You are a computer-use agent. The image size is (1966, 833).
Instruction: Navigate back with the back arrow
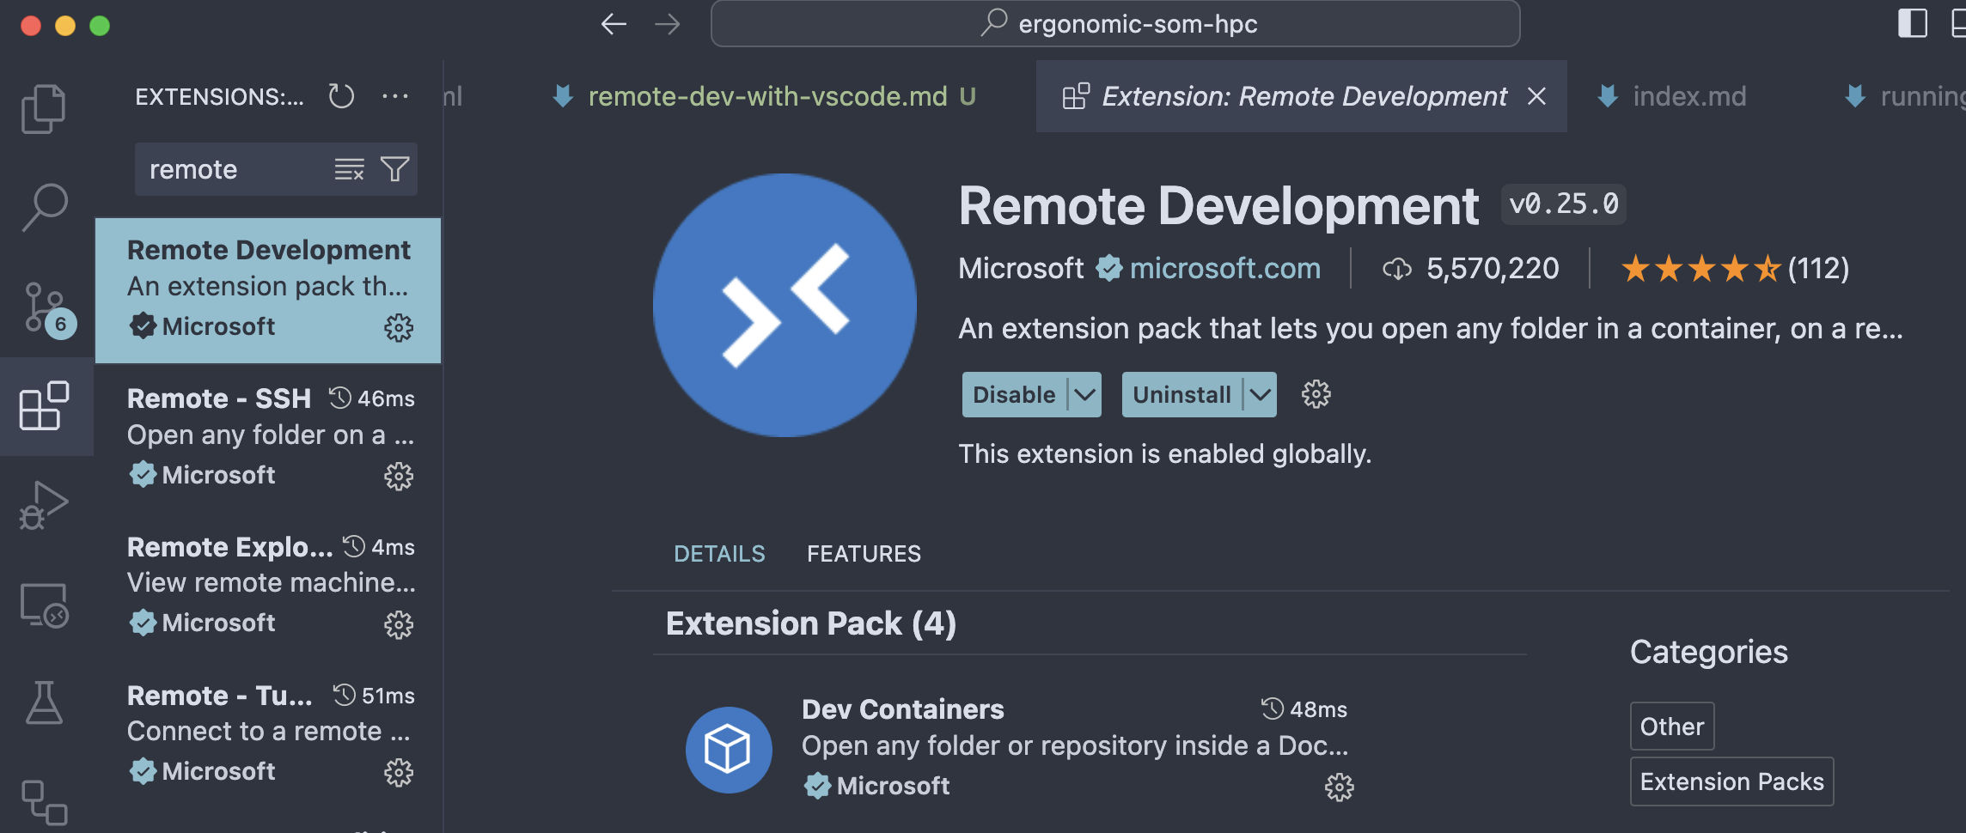point(612,24)
